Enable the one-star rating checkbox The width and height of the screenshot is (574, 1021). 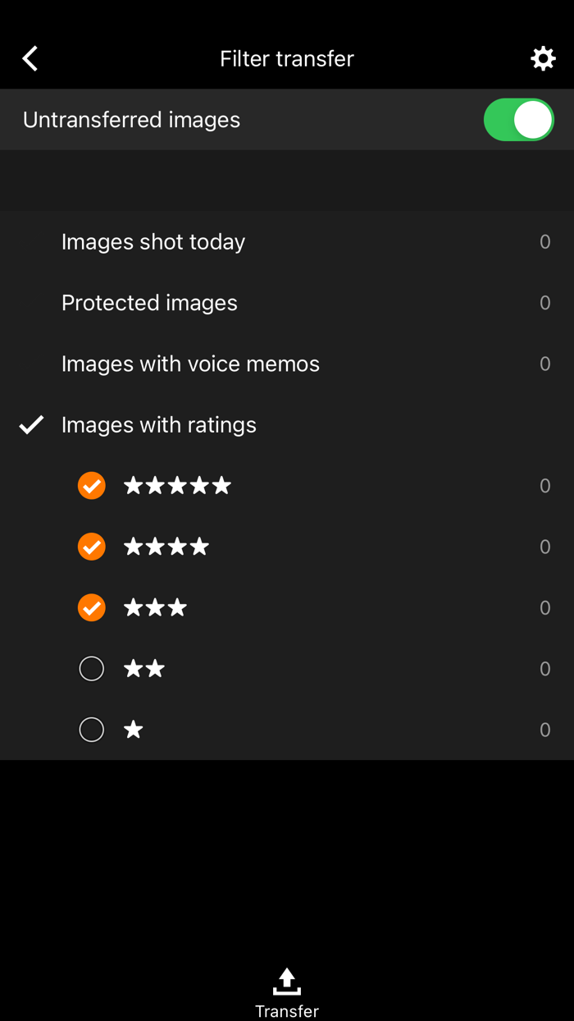point(91,729)
